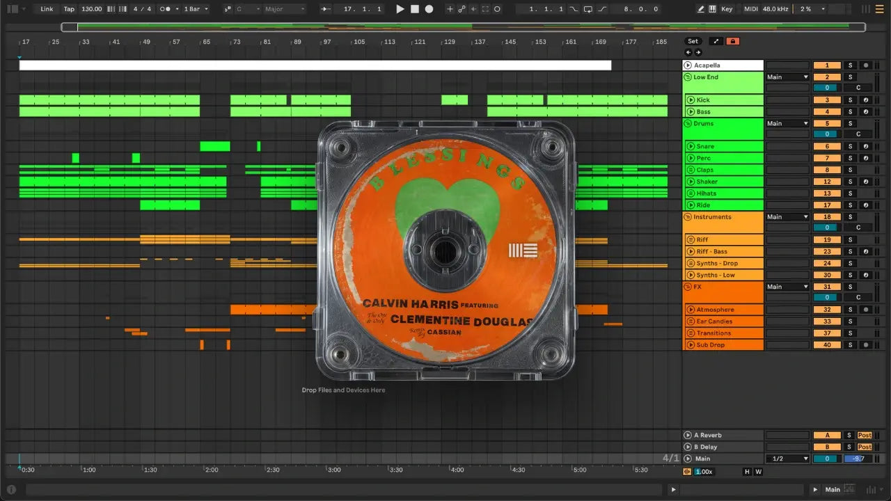Click the Arrangement Record circle button
The height and width of the screenshot is (501, 891).
[x=429, y=9]
